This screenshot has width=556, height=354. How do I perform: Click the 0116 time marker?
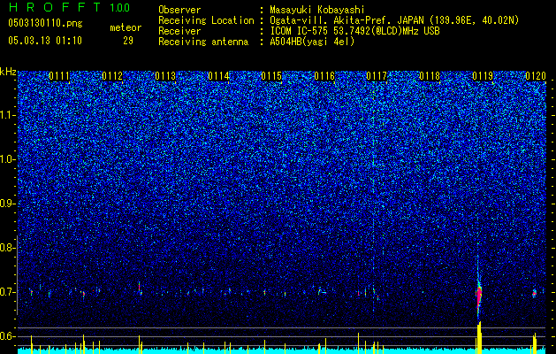pos(324,76)
